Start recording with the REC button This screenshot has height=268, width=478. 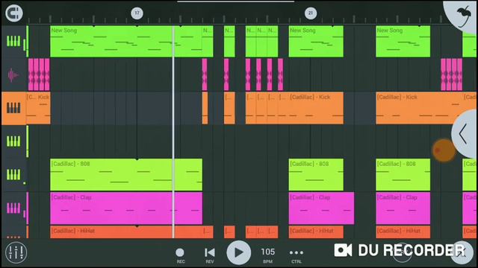(180, 255)
